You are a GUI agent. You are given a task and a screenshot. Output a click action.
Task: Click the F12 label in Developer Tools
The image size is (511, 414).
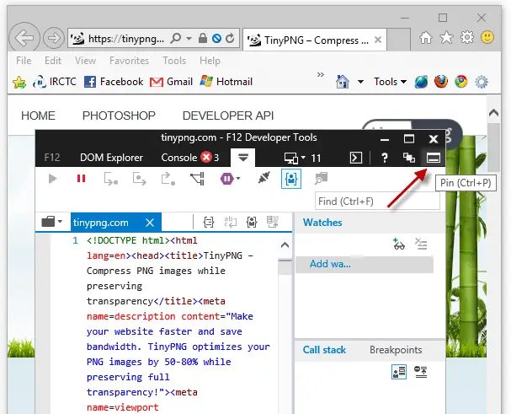pos(52,158)
